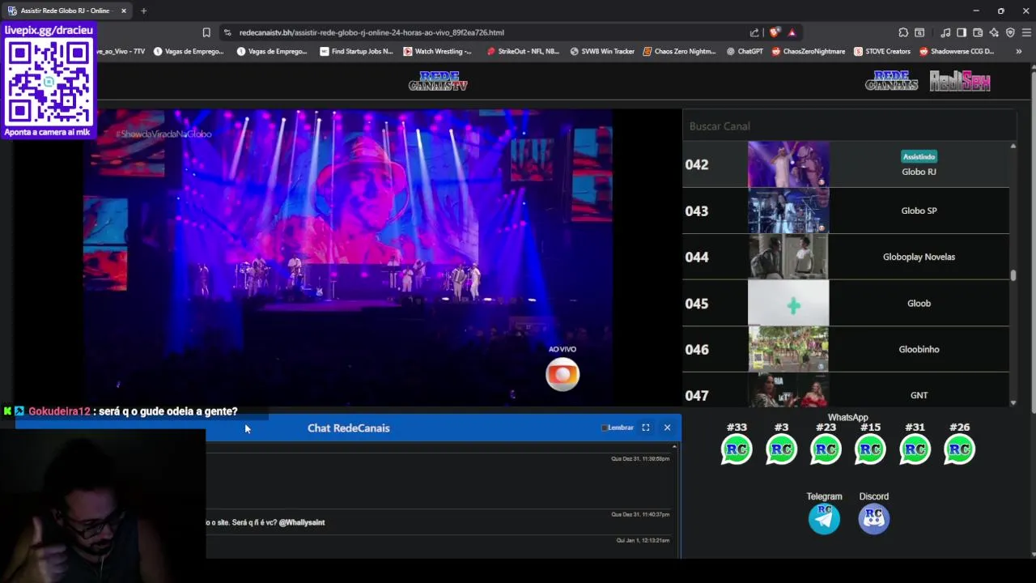Click the live video player
Screen dimensions: 1036x583
(348, 256)
